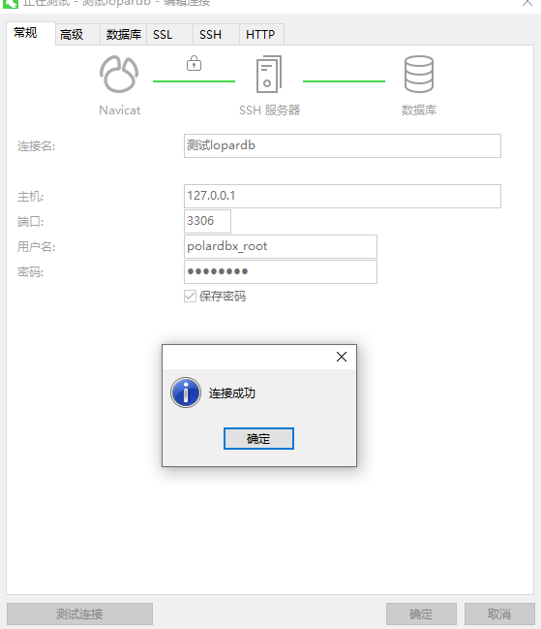Select the HTTP tab
The height and width of the screenshot is (629, 541).
pos(262,35)
